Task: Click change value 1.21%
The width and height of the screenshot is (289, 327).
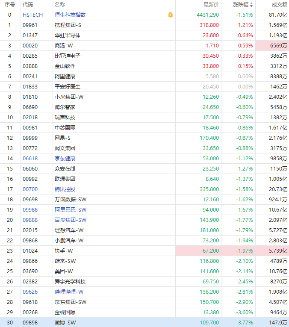Action: point(245,25)
